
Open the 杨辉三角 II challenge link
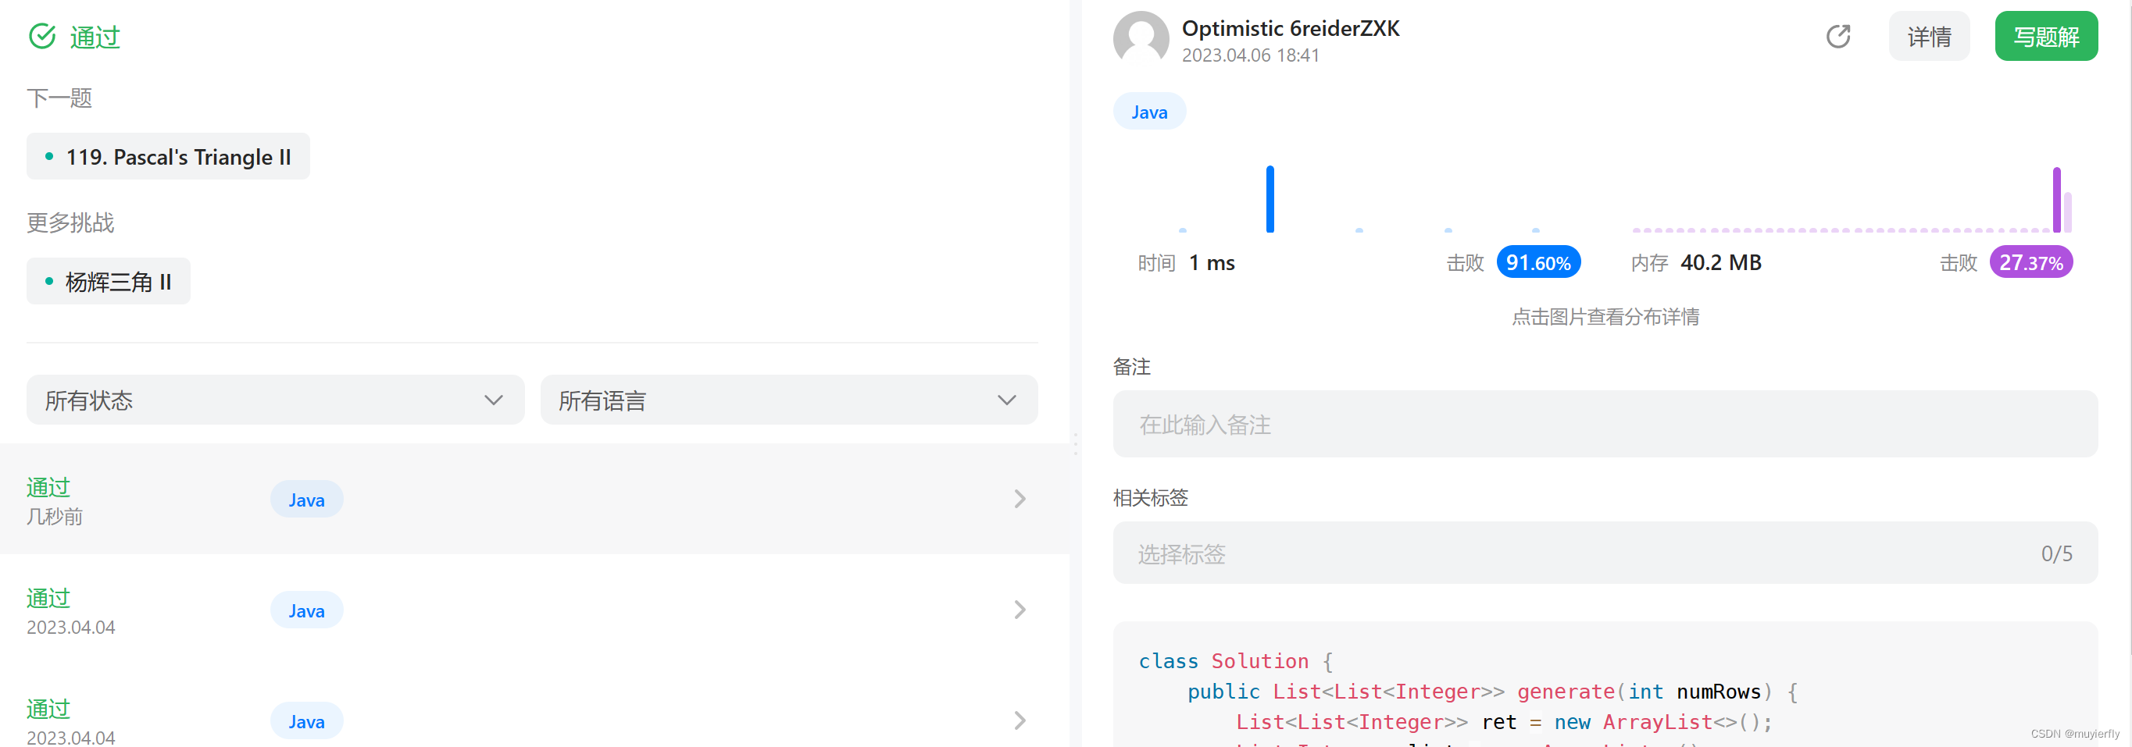point(108,280)
